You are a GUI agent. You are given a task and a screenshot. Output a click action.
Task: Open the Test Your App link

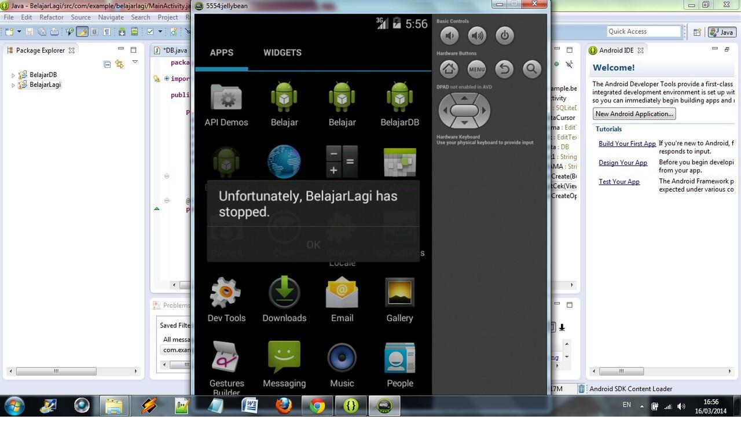[x=619, y=182]
